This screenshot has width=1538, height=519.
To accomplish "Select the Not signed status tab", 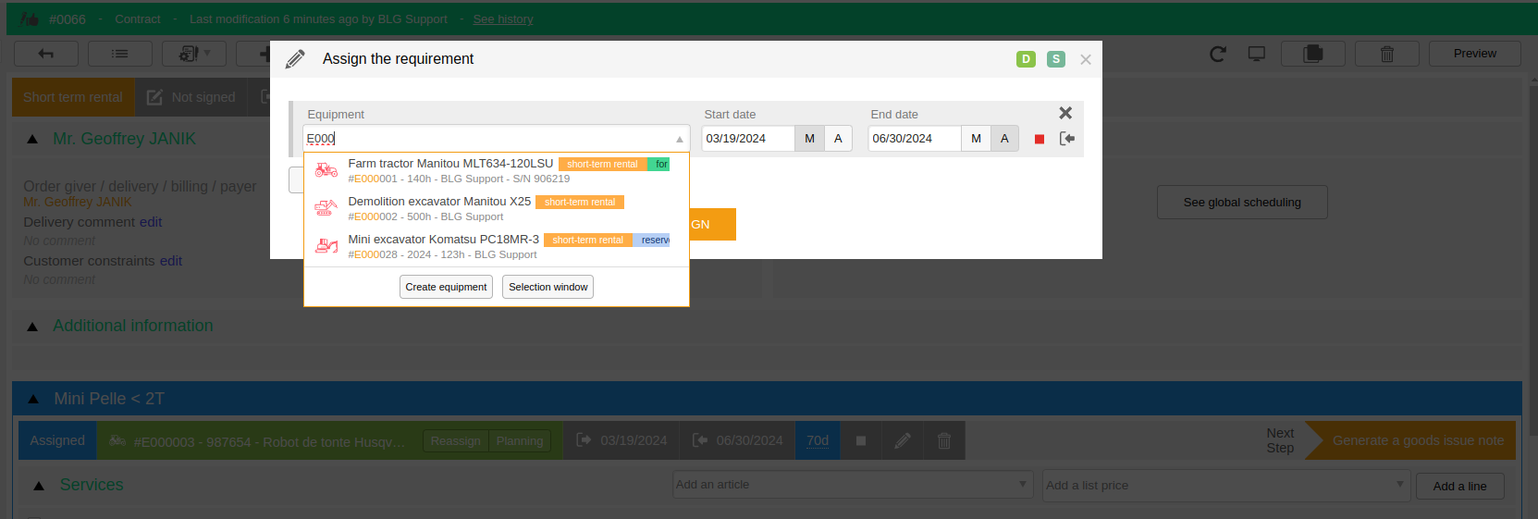I will [191, 97].
